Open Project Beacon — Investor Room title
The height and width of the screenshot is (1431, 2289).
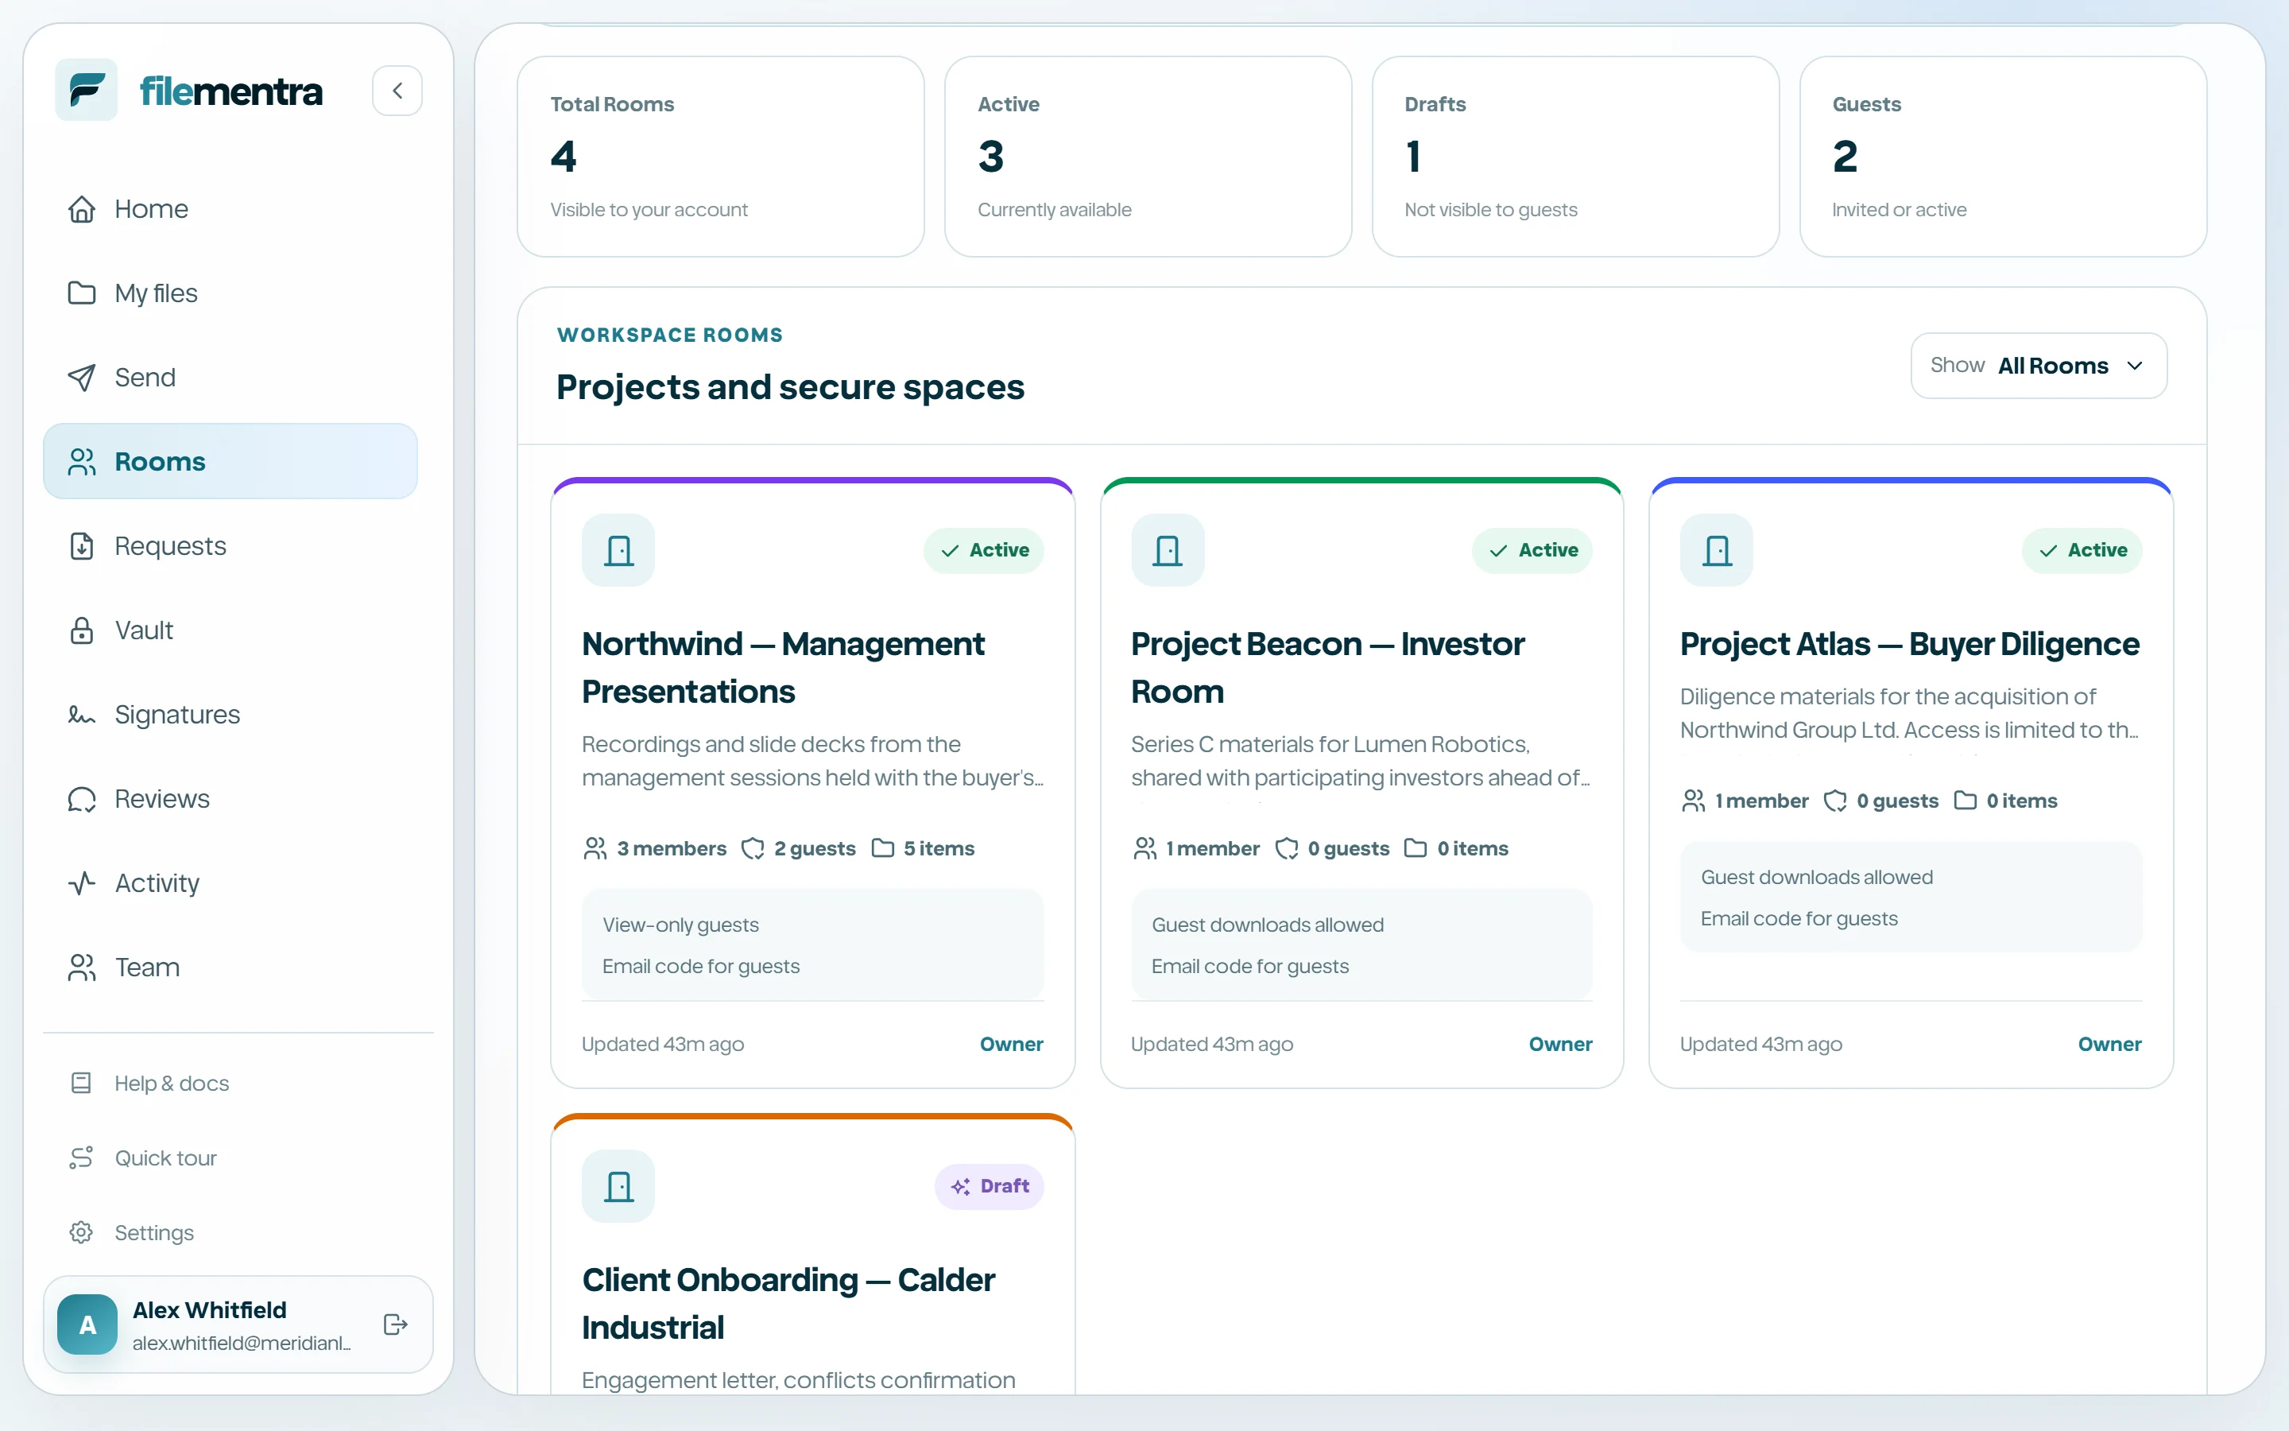pyautogui.click(x=1327, y=667)
